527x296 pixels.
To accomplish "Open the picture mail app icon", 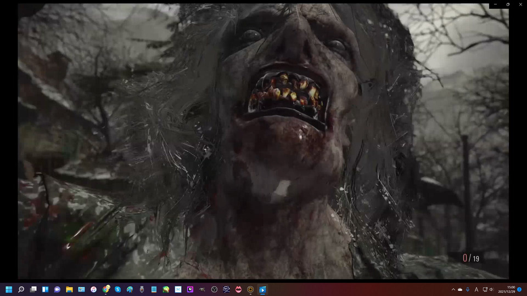I will 81,289.
